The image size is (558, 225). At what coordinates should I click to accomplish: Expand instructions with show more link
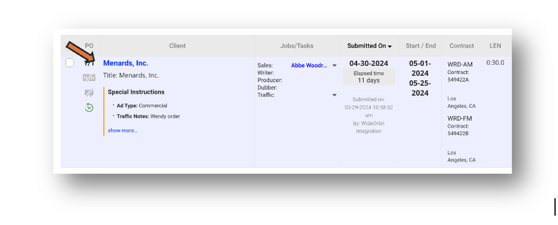point(123,130)
